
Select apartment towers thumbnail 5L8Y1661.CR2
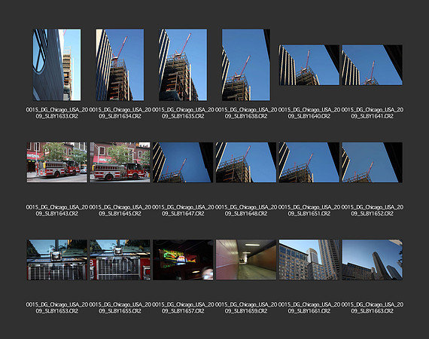(x=309, y=260)
